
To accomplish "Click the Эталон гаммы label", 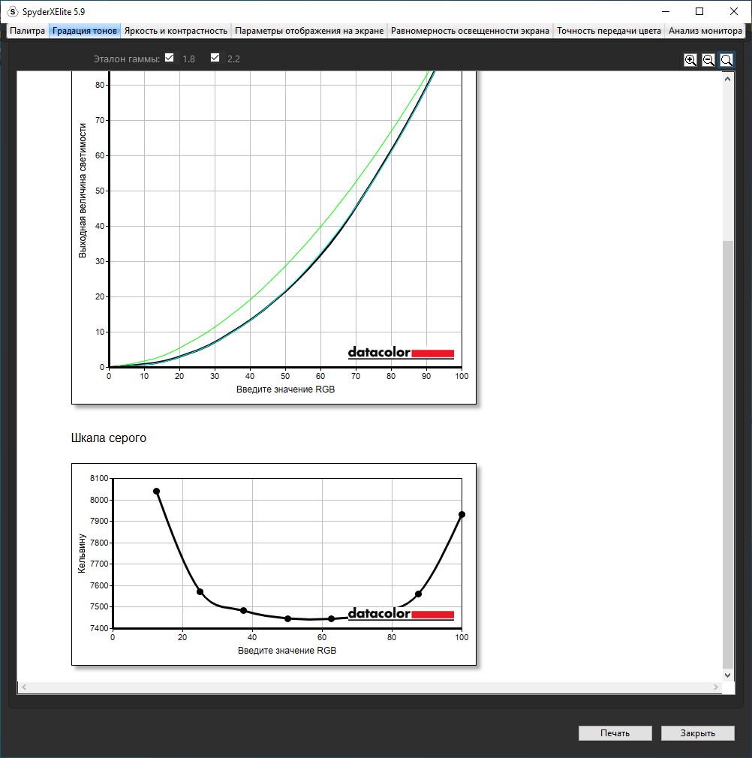I will [127, 59].
